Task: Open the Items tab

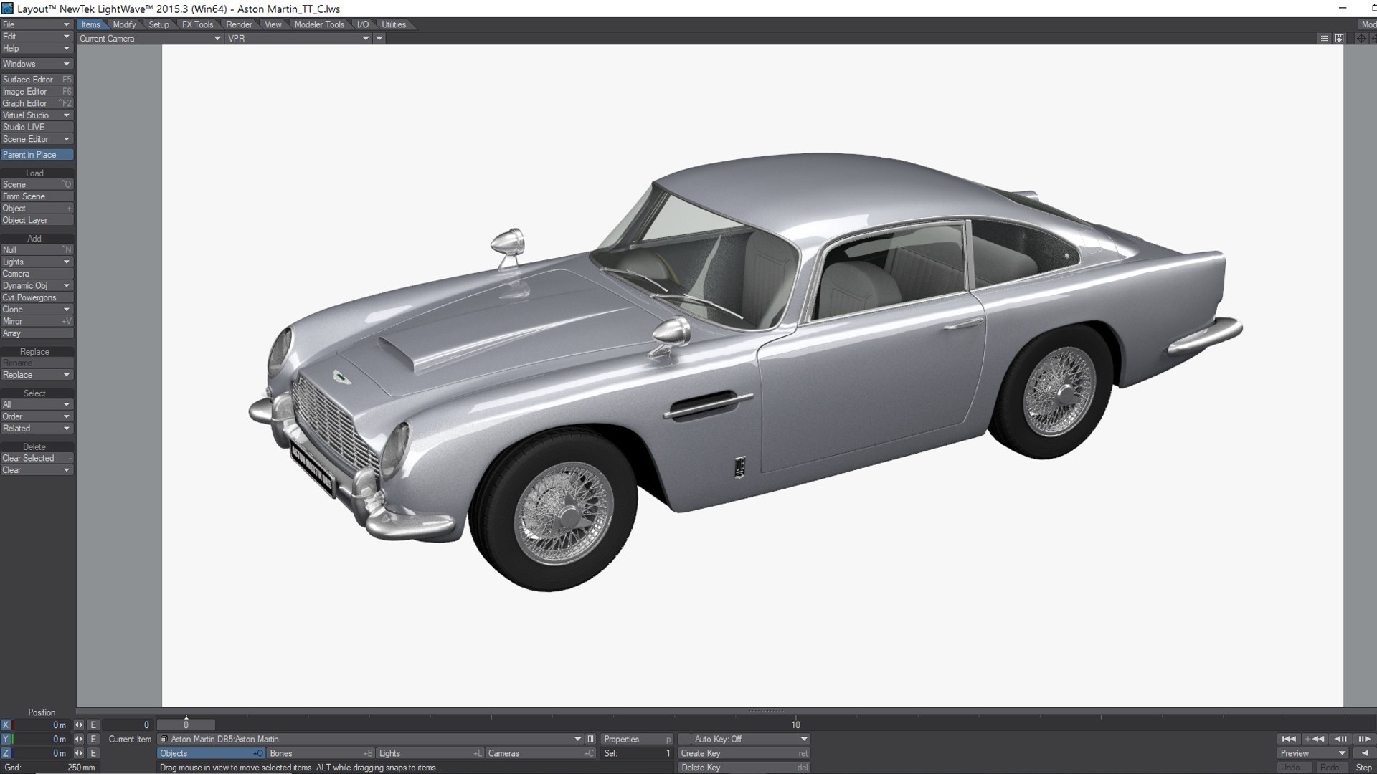Action: click(x=91, y=24)
